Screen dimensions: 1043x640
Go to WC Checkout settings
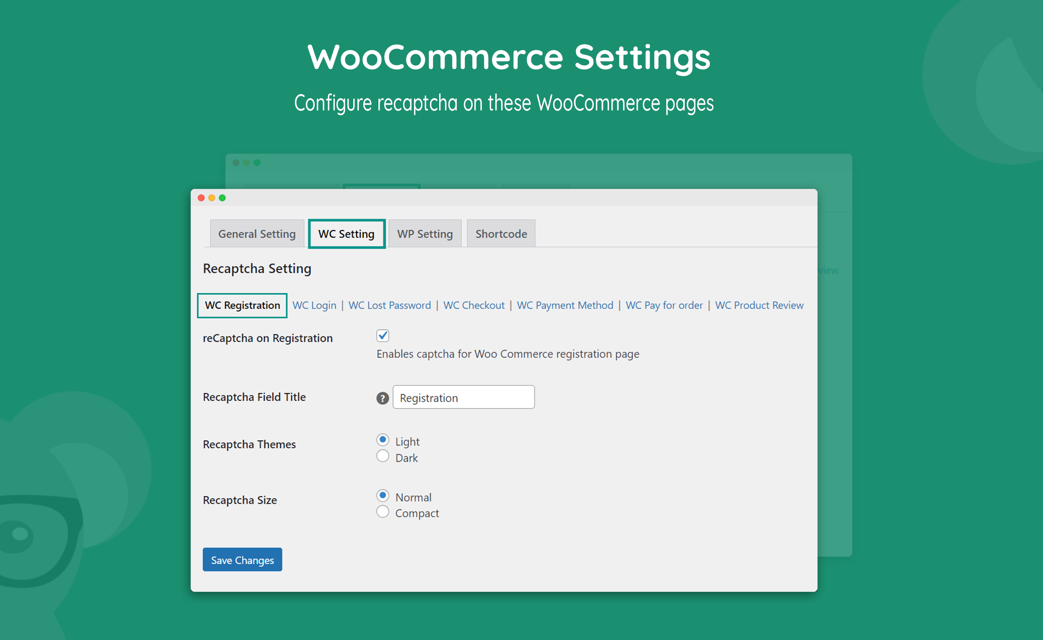click(x=474, y=305)
